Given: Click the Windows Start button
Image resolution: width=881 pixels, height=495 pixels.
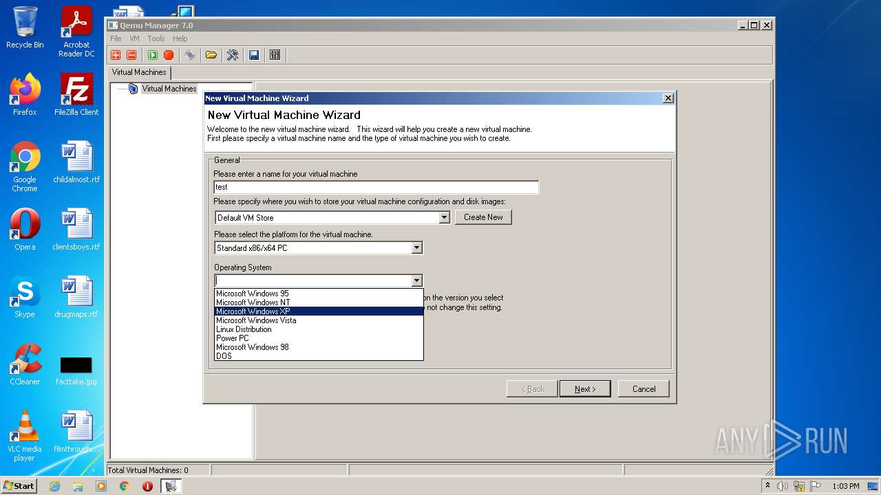Looking at the screenshot, I should click(19, 486).
